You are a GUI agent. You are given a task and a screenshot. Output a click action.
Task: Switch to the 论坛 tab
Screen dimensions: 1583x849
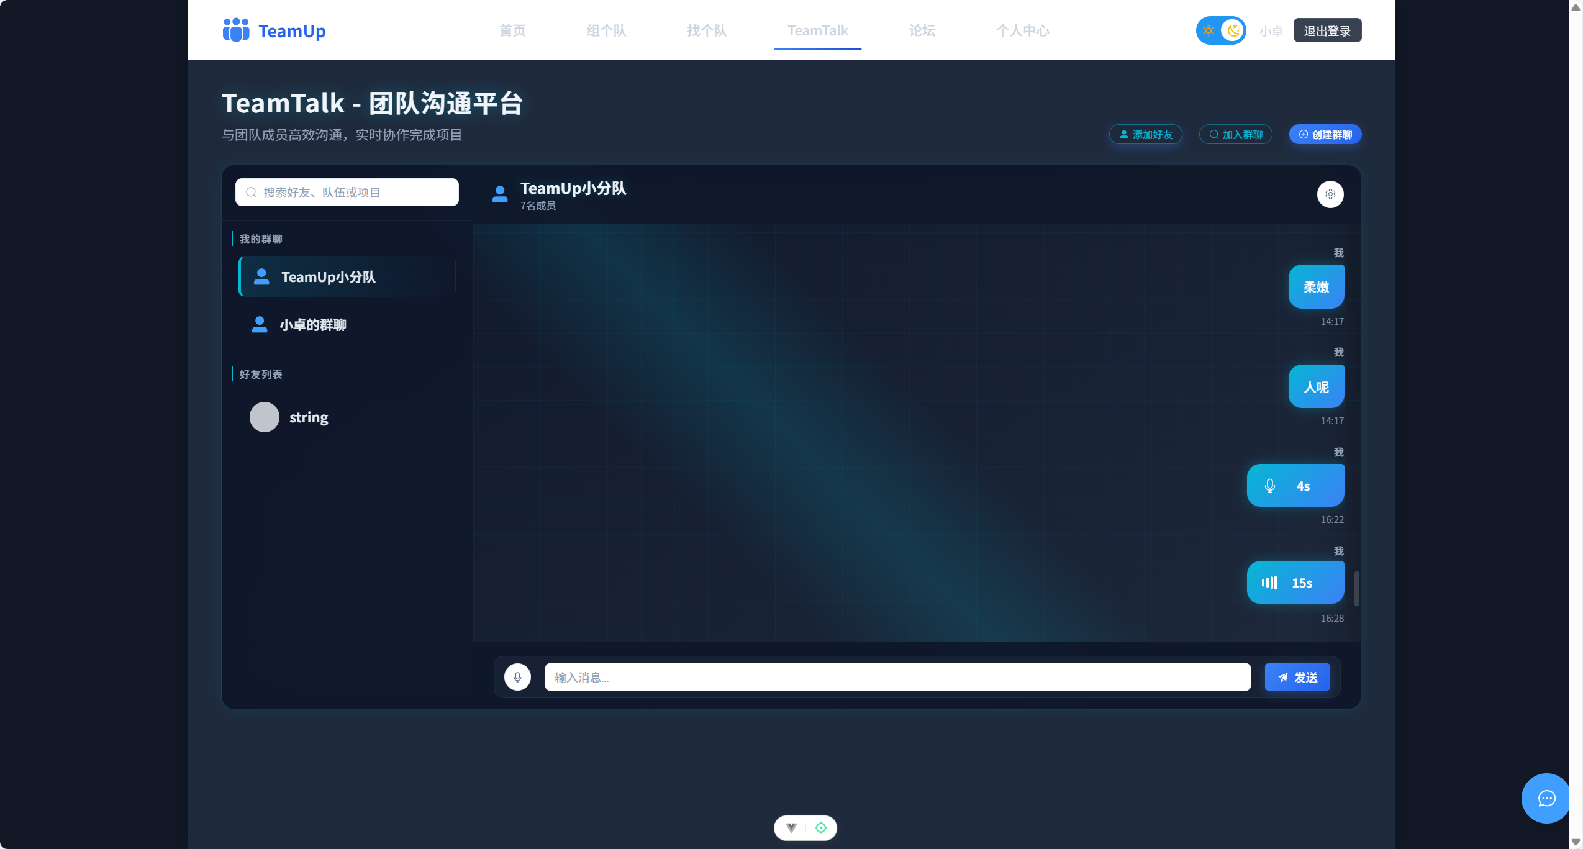click(921, 30)
